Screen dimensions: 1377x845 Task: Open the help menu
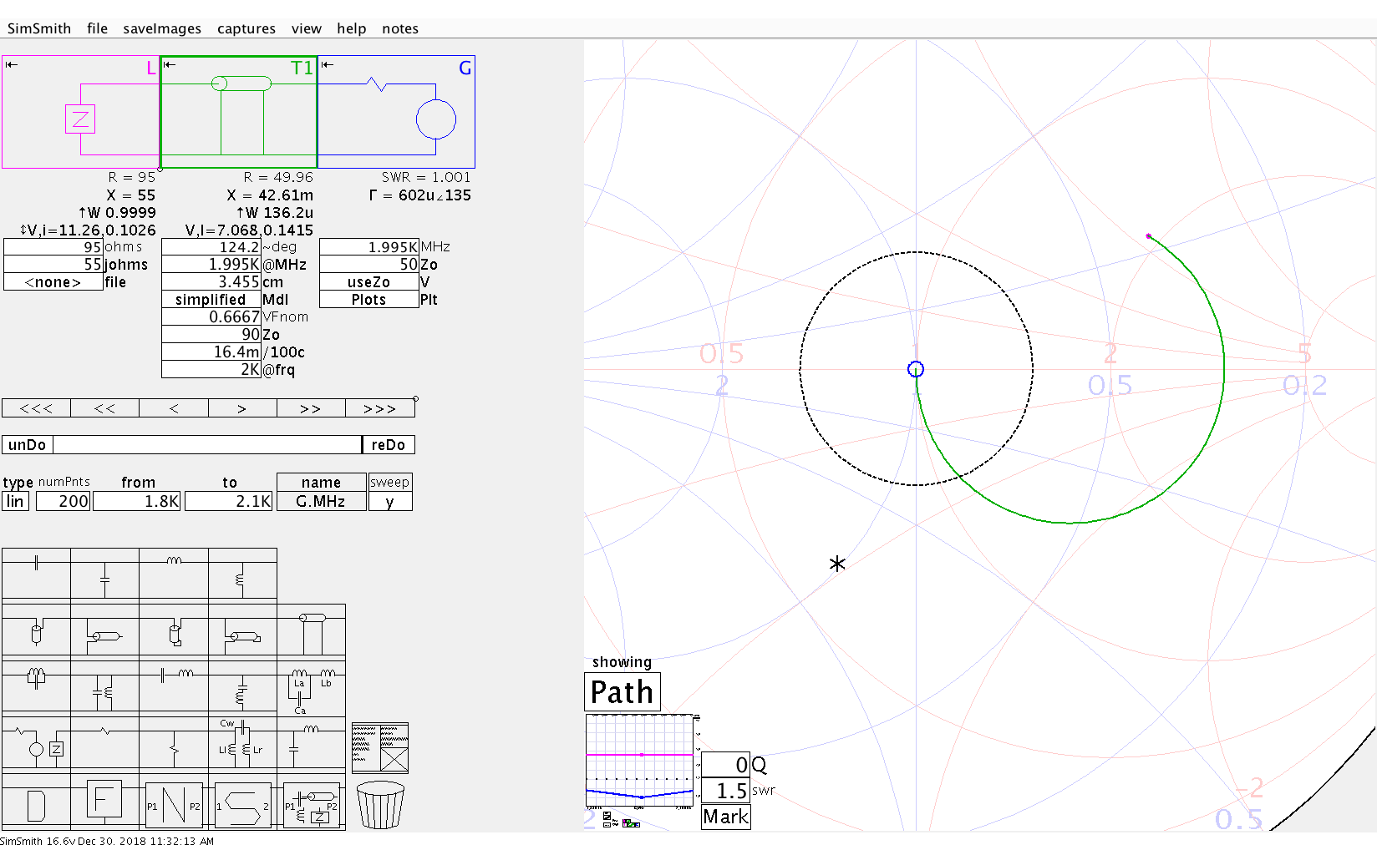pos(352,28)
